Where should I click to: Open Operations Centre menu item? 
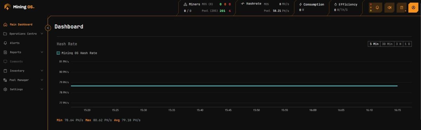[x=24, y=34]
